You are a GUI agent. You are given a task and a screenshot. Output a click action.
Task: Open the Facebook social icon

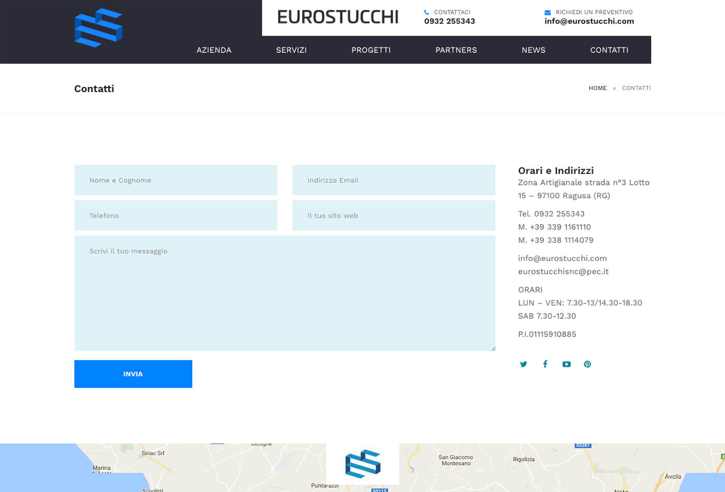click(545, 364)
